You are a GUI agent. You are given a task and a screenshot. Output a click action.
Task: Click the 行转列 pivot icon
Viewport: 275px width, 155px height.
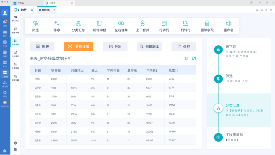(164, 23)
